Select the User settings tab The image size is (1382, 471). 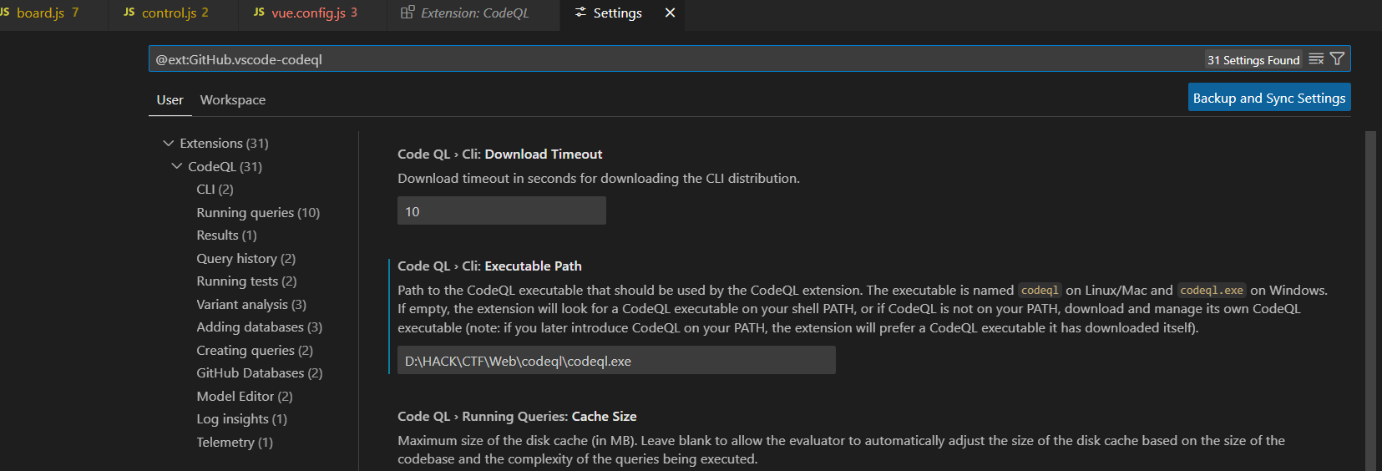tap(170, 100)
